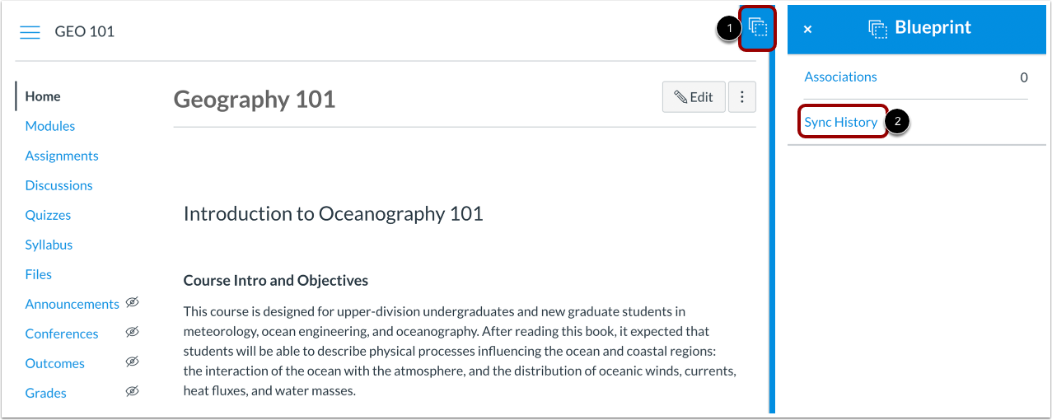The width and height of the screenshot is (1052, 420).
Task: Click the hidden eye icon beside Announcements
Action: click(132, 303)
